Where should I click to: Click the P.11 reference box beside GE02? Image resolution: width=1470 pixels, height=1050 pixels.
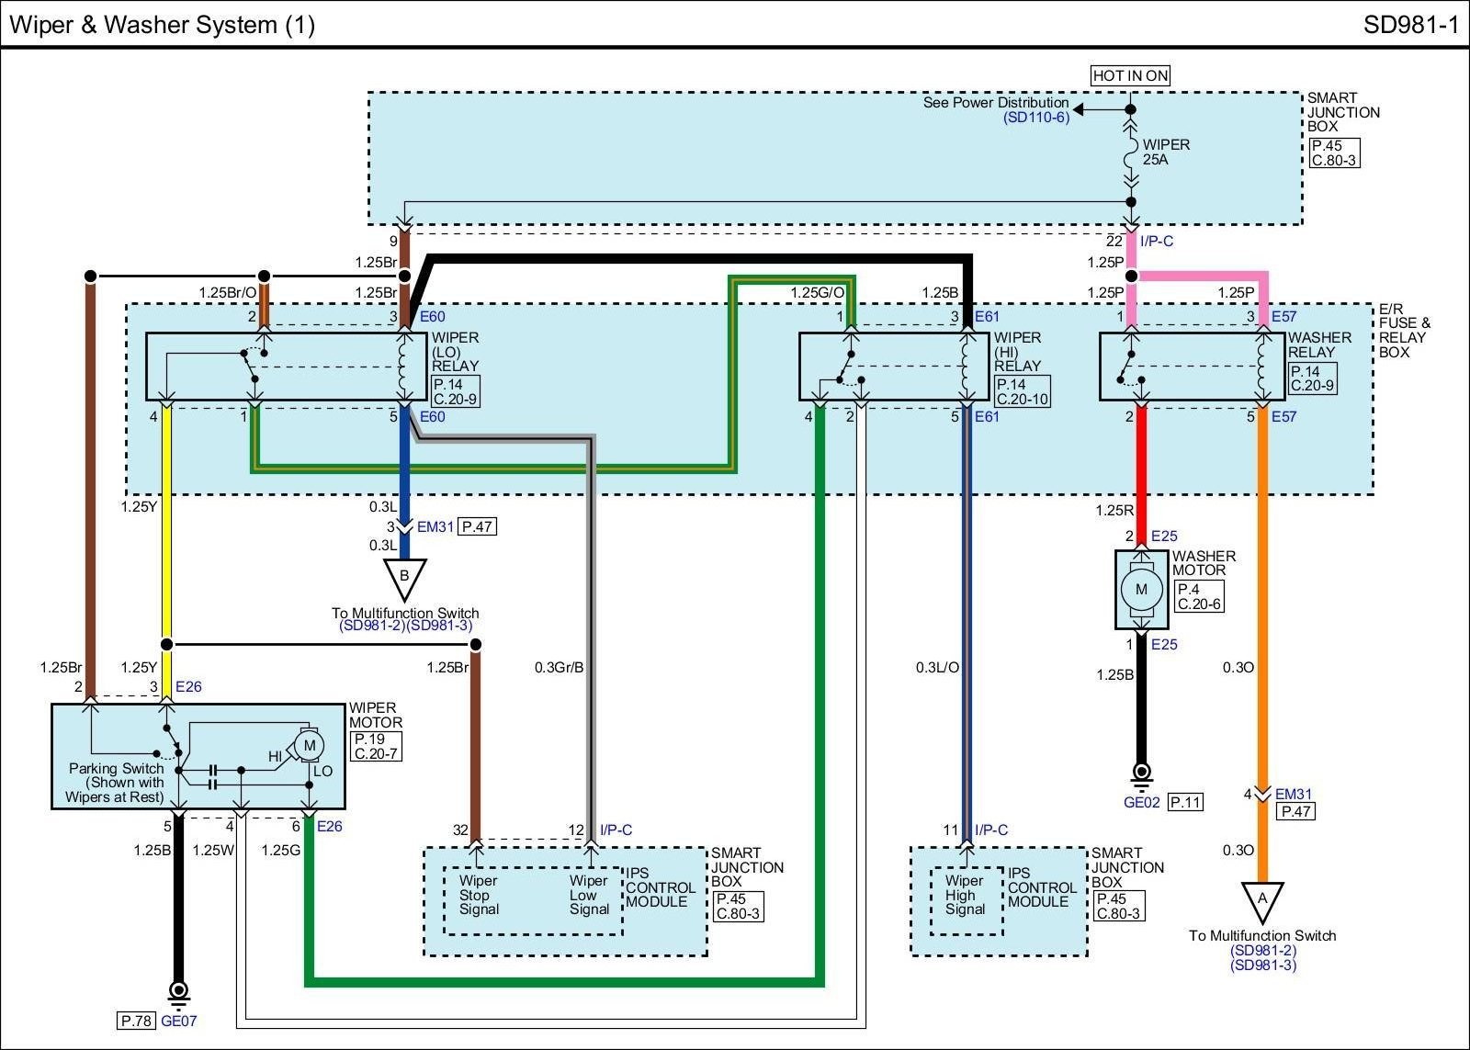(x=1185, y=802)
